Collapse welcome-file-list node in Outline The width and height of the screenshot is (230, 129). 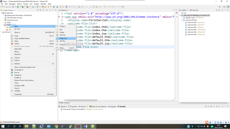point(182,20)
